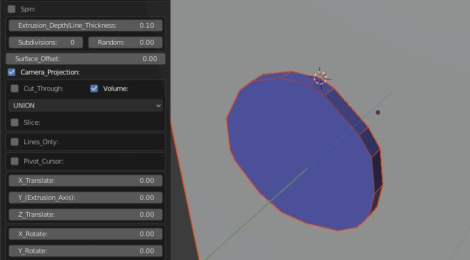Enable the Slice checkbox
The image size is (470, 260).
coord(15,122)
